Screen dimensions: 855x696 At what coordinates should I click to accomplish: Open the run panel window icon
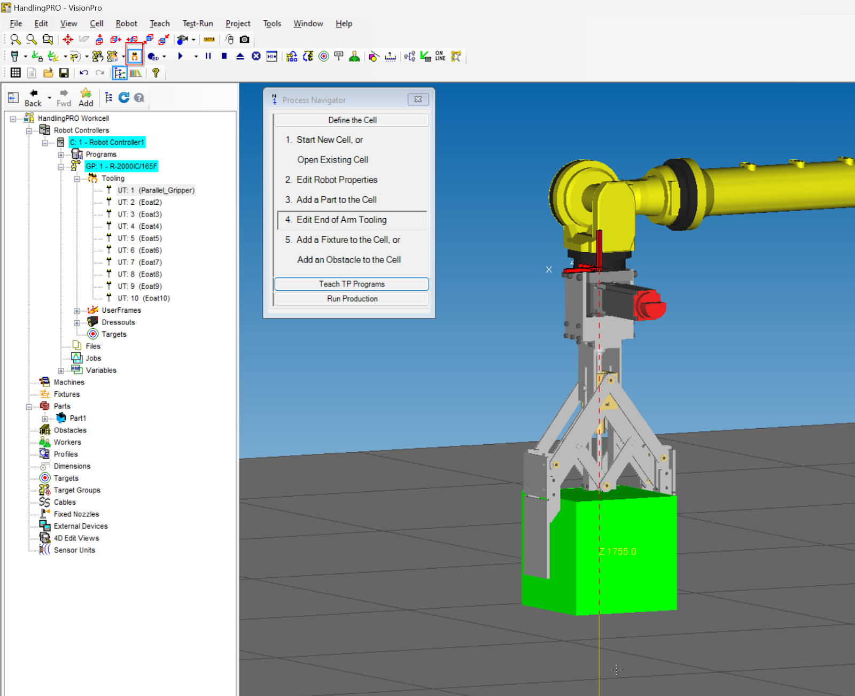tap(272, 56)
